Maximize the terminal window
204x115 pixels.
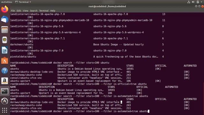click(199, 6)
